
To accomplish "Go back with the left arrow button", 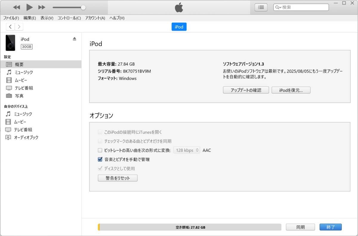I will click(10, 27).
